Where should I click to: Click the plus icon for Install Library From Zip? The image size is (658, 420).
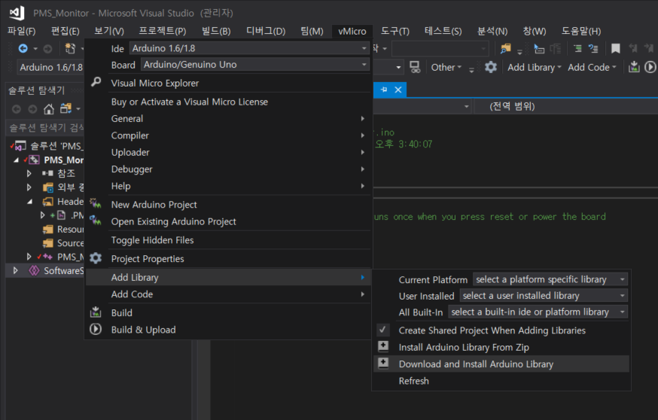click(x=383, y=346)
